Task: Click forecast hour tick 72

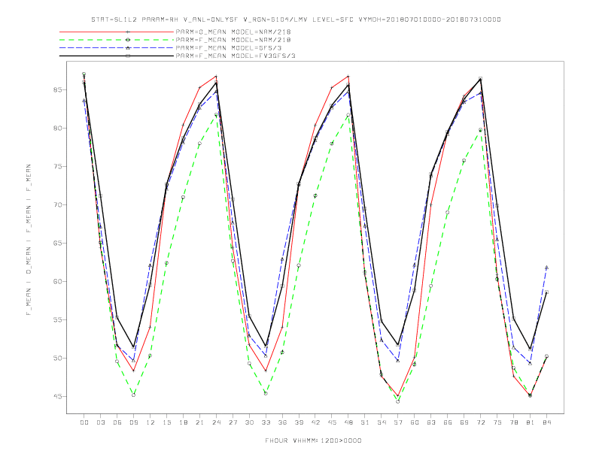Action: 481,422
